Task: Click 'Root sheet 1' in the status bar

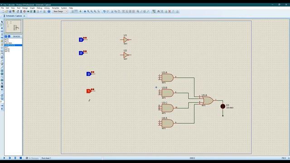Action: 46,158
